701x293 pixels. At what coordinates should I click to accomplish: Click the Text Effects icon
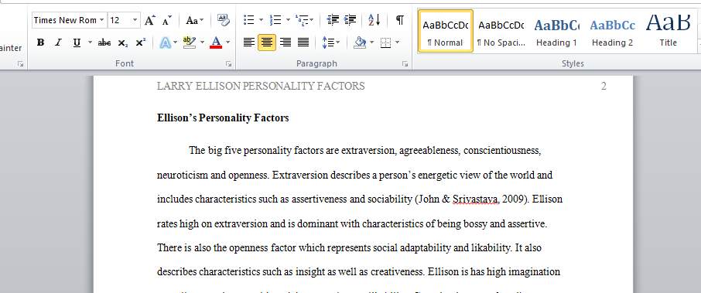click(166, 43)
